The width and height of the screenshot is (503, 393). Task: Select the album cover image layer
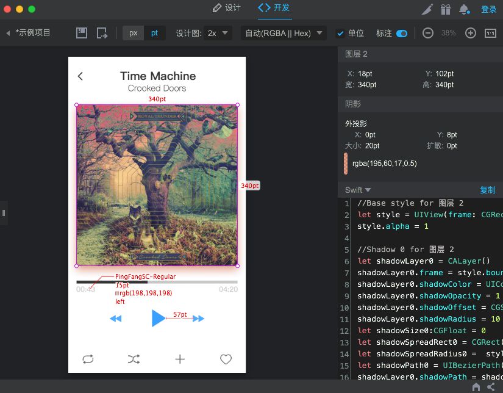coord(157,186)
